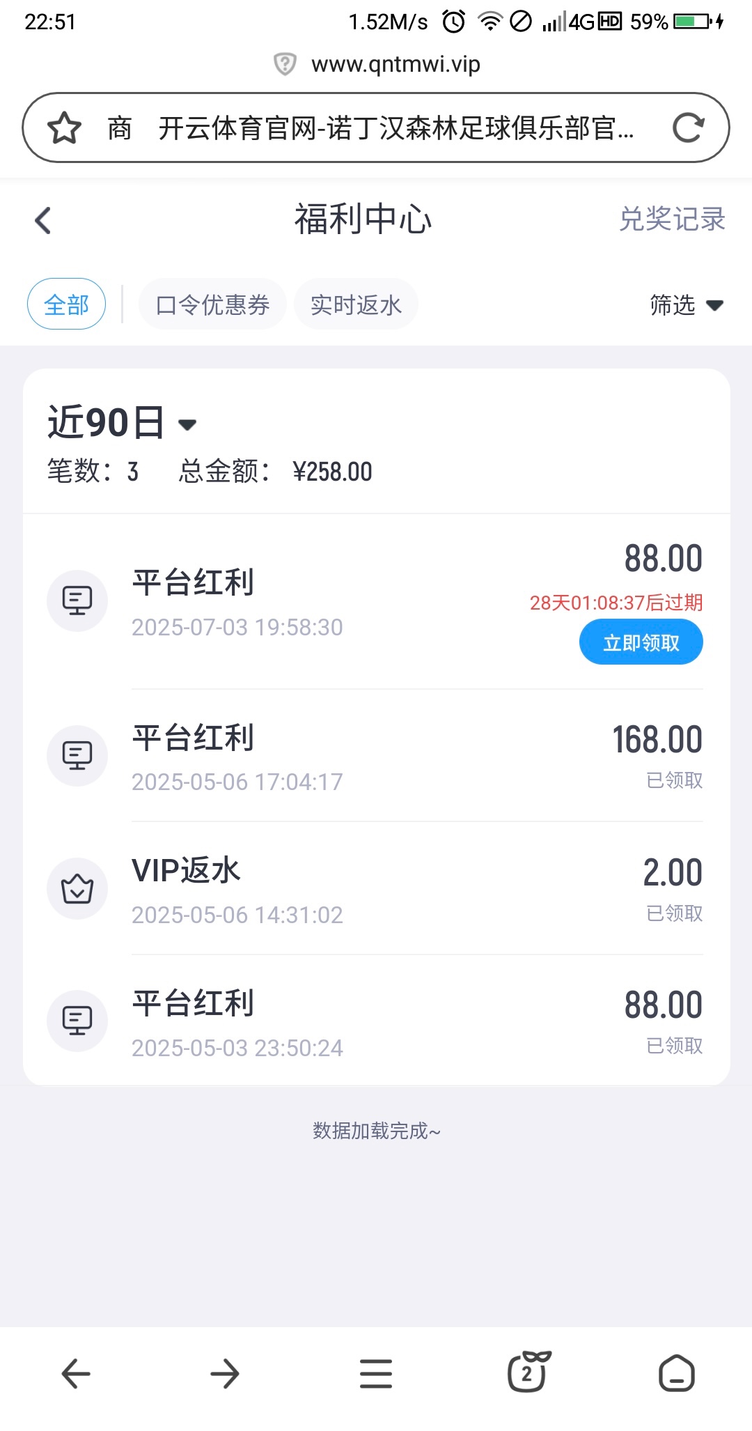Open the tab switcher showing 2 tabs

click(527, 1372)
